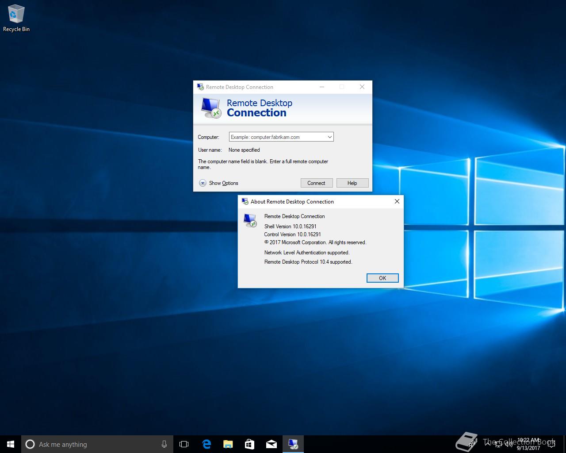Open File Explorer from the taskbar
This screenshot has width=566, height=453.
point(228,444)
